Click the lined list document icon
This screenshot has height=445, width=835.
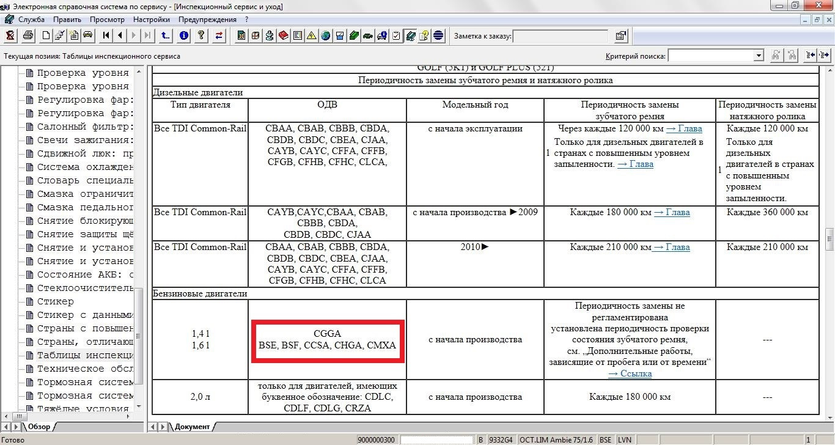297,35
